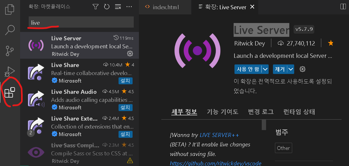This screenshot has height=166, width=349.
Task: Close the 확장: Live Server tab
Action: tap(252, 7)
